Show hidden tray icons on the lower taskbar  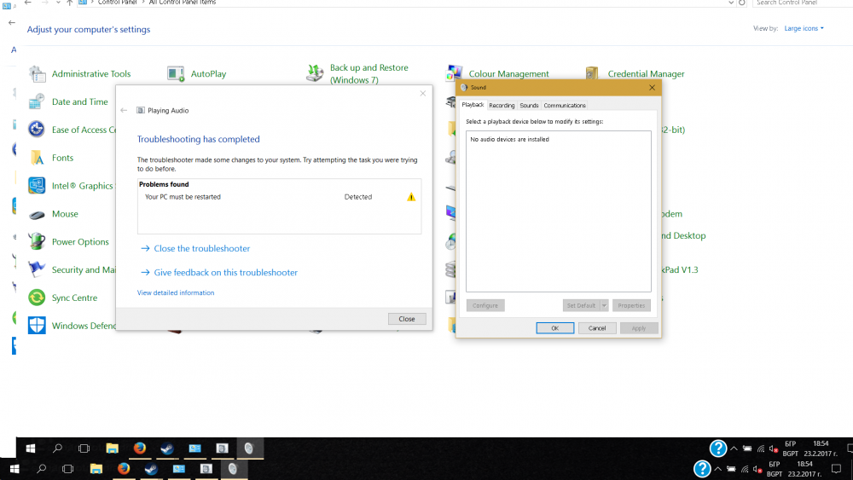click(x=718, y=469)
